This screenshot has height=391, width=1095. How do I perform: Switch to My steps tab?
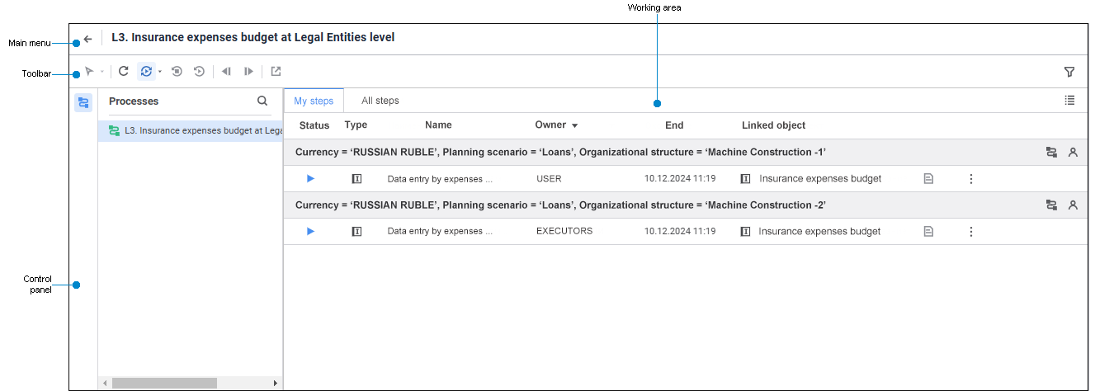[314, 101]
